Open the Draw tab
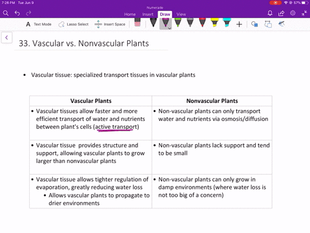The image size is (310, 233). (x=165, y=14)
